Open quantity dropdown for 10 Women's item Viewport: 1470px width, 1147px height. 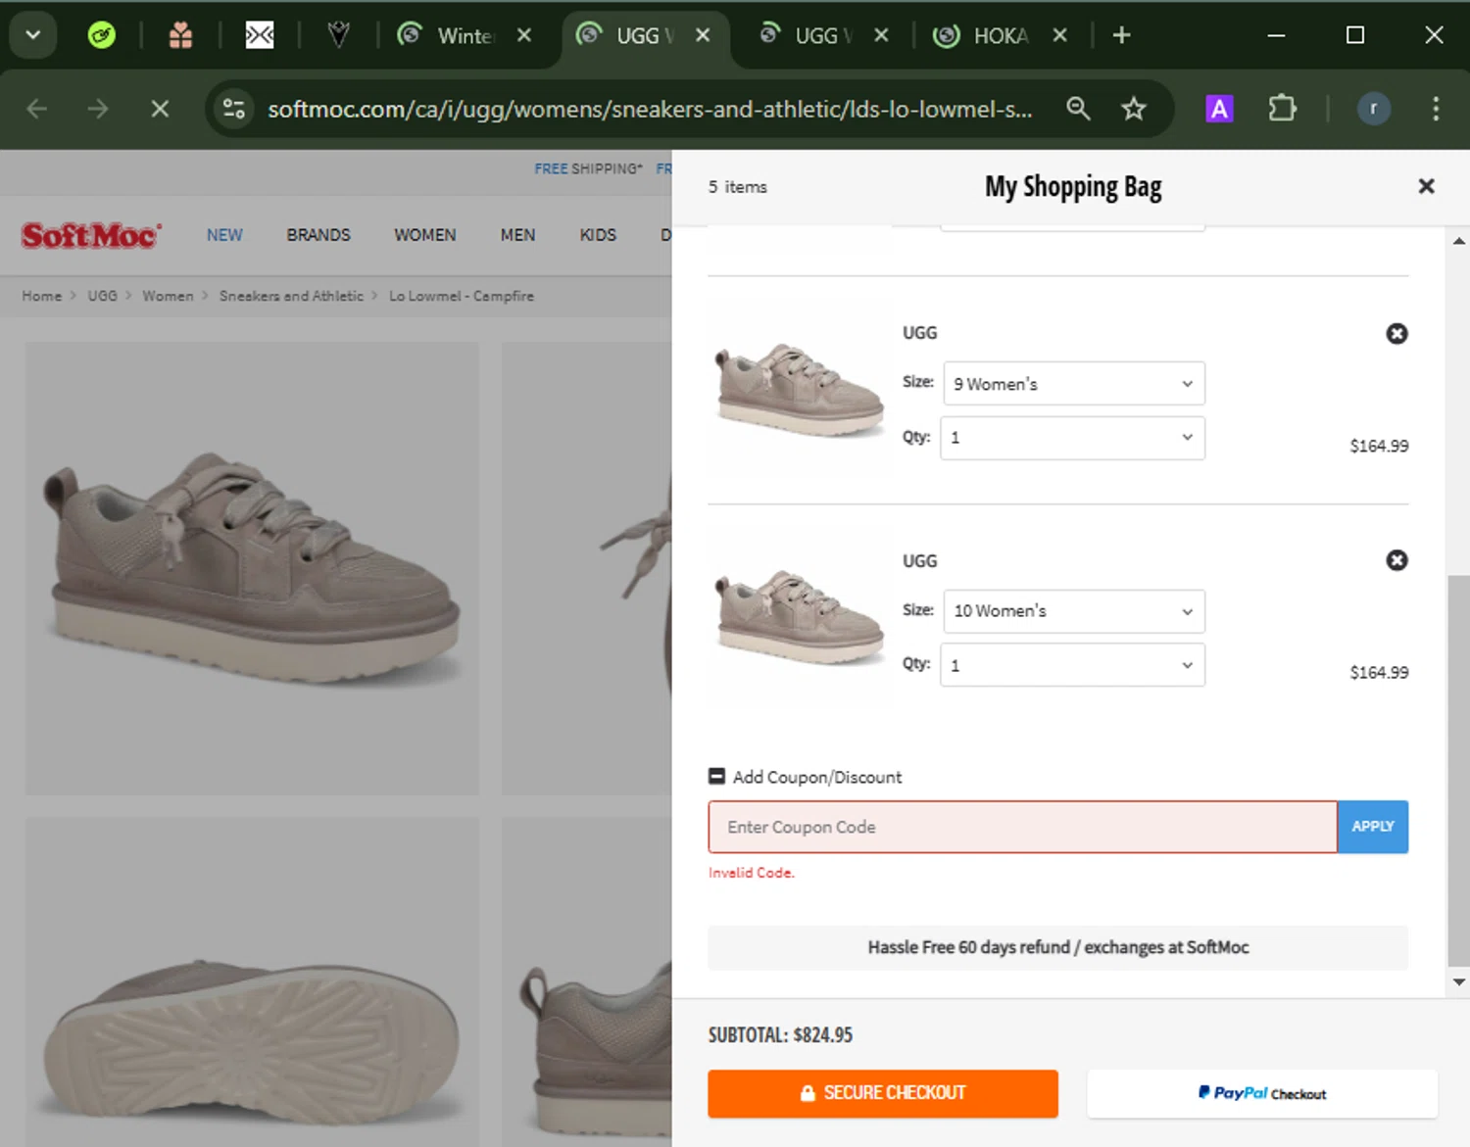[1072, 665]
